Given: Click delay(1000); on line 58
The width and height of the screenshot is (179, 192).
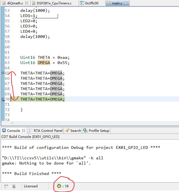Looking at the screenshot, I should tap(35, 37).
